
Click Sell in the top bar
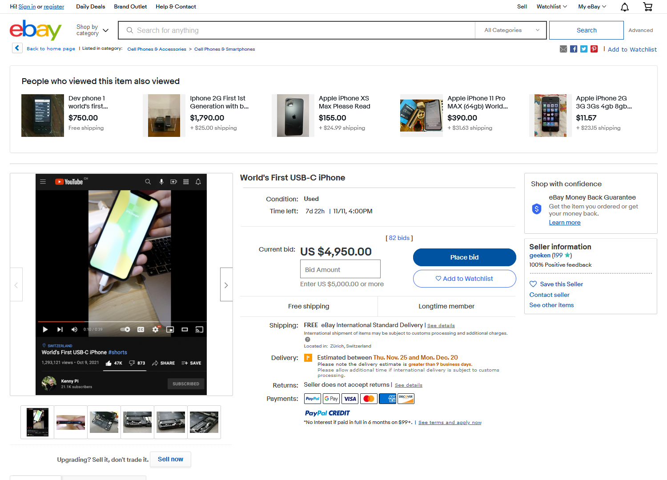(522, 7)
